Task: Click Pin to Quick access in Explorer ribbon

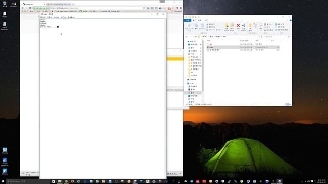Action: (189, 27)
